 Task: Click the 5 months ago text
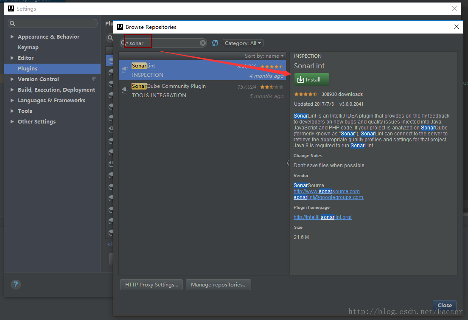coord(266,96)
